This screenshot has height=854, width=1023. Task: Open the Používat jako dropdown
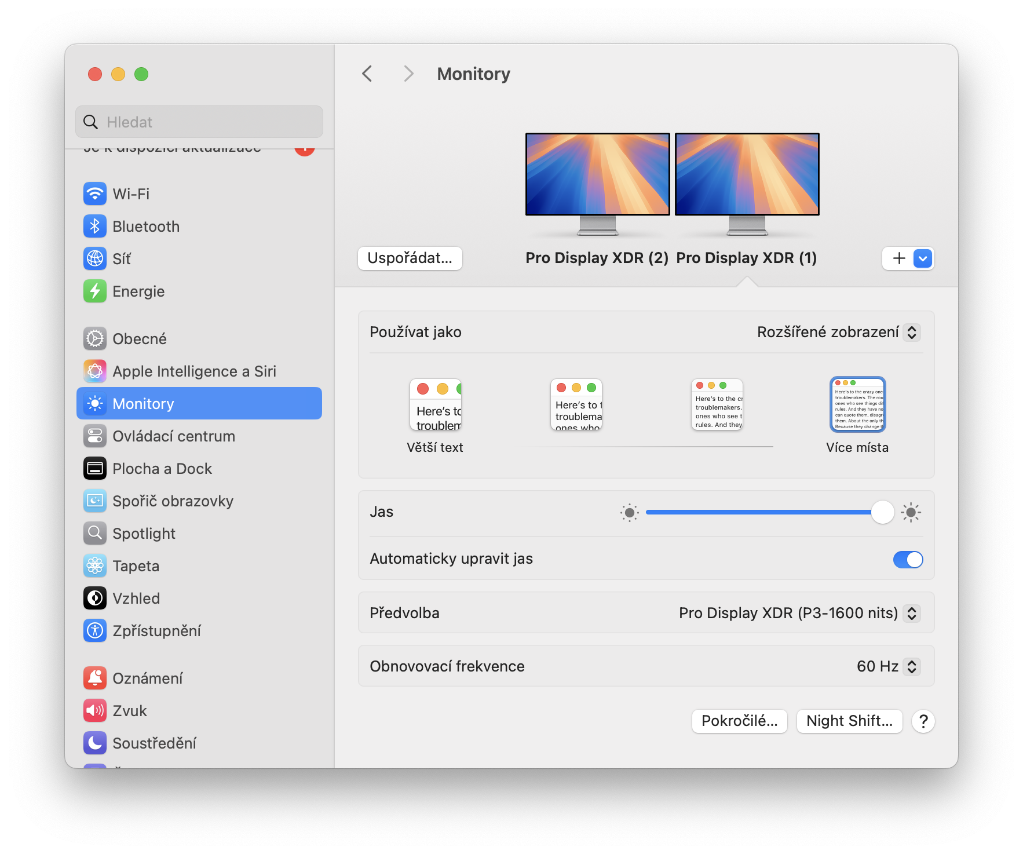tap(838, 333)
